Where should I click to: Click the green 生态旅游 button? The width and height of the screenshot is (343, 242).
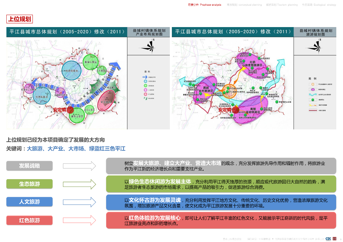click(x=29, y=184)
